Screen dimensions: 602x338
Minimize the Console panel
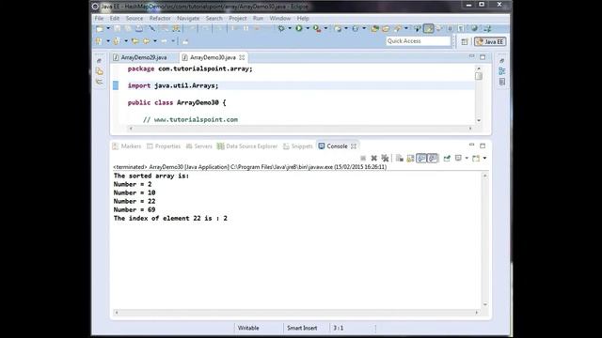pos(472,145)
